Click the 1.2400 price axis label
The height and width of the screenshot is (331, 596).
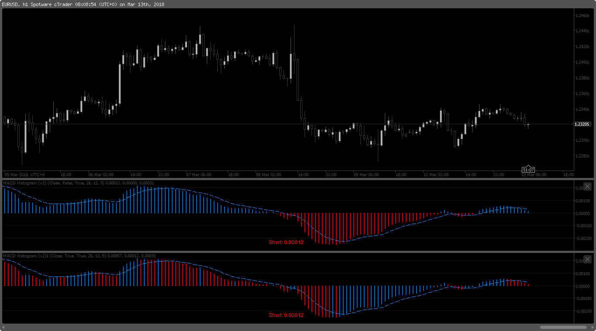click(x=582, y=62)
